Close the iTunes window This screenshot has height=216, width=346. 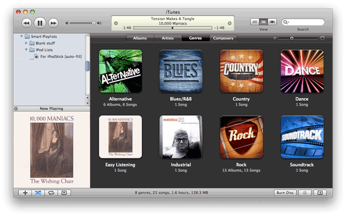coord(18,12)
